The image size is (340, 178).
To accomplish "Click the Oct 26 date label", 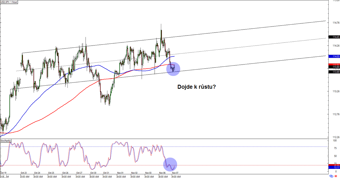I will pyautogui.click(x=65, y=173).
